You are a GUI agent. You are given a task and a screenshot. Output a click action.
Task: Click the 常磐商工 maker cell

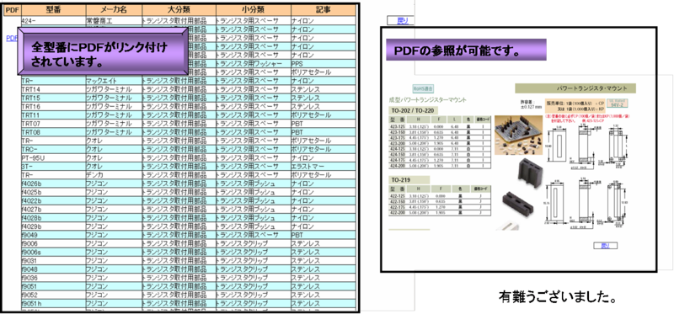pos(114,20)
